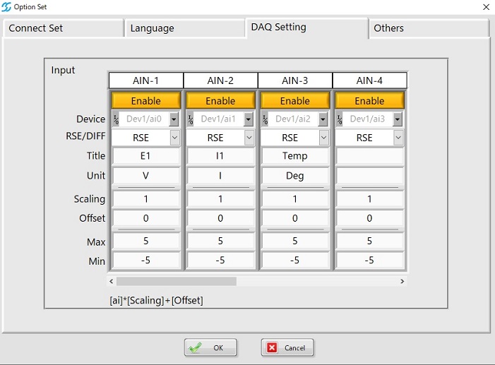Click the Option Set app icon in title bar
This screenshot has height=365, width=495.
7,7
